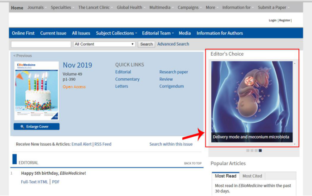Click Editor's Choice scrollbar down arrow
This screenshot has height=196, width=312.
(295, 144)
